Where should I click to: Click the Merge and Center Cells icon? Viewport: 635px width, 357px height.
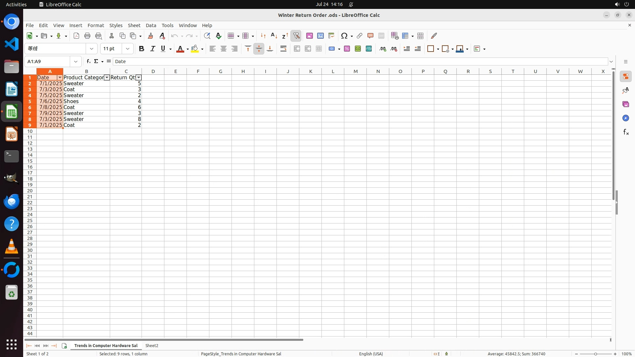tap(297, 49)
